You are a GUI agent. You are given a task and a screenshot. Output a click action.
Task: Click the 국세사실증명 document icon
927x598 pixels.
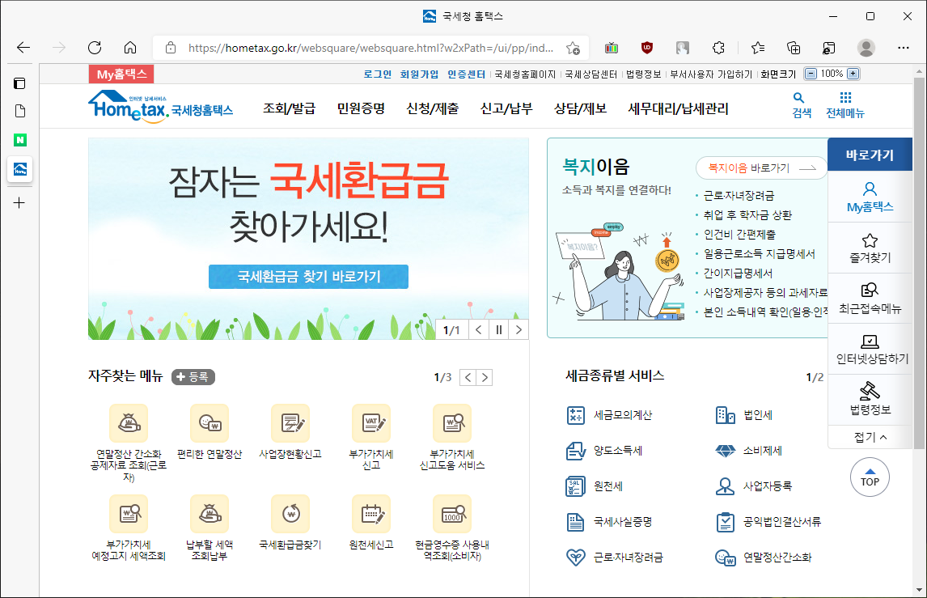575,522
